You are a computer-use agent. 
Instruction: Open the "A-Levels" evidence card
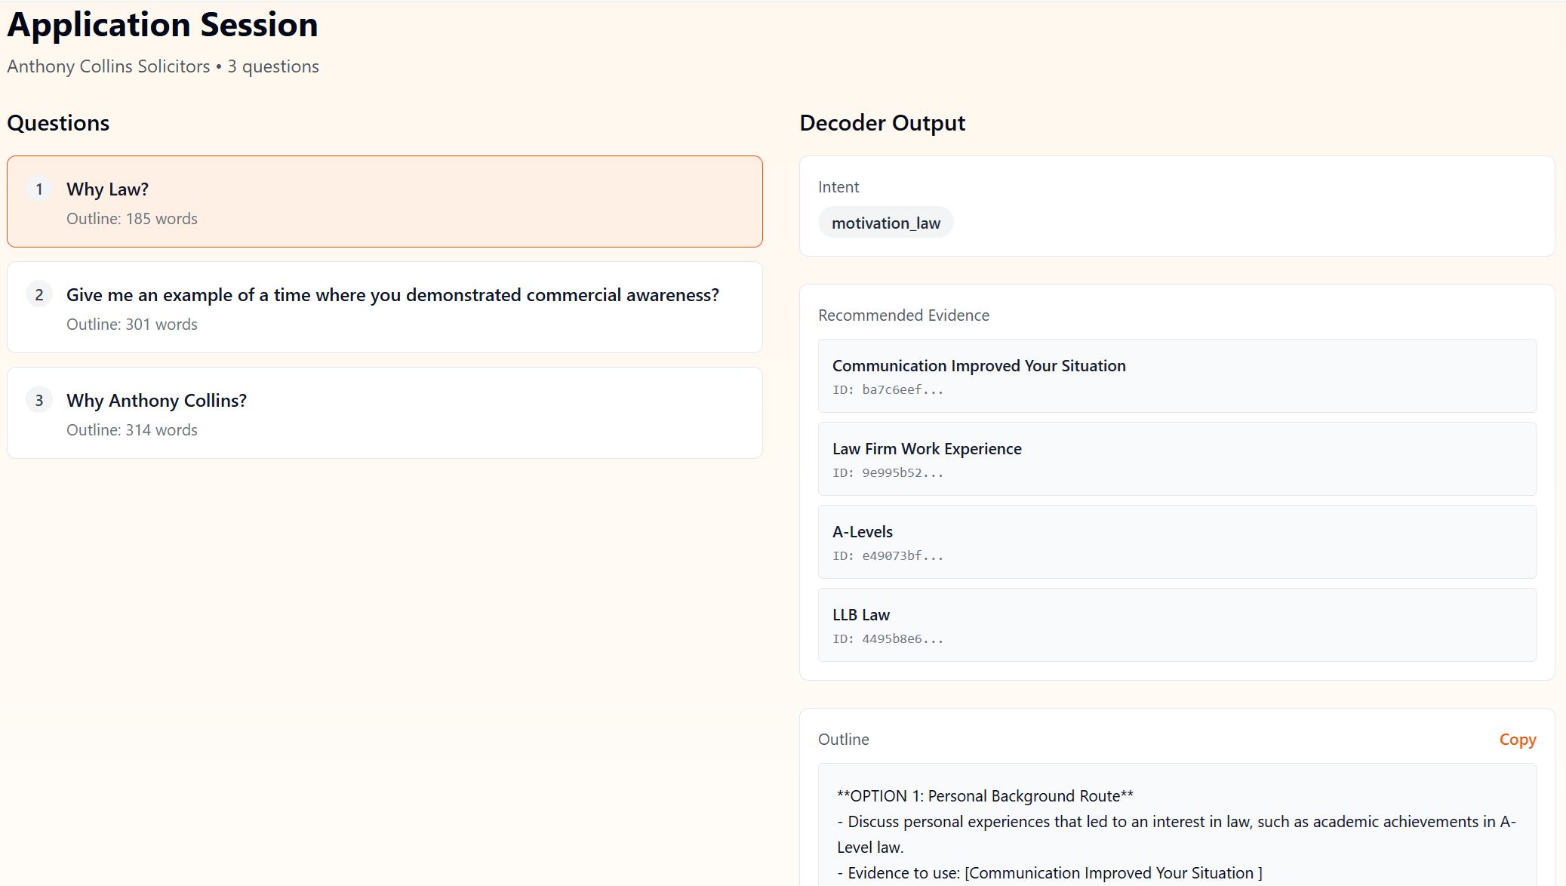tap(1176, 542)
